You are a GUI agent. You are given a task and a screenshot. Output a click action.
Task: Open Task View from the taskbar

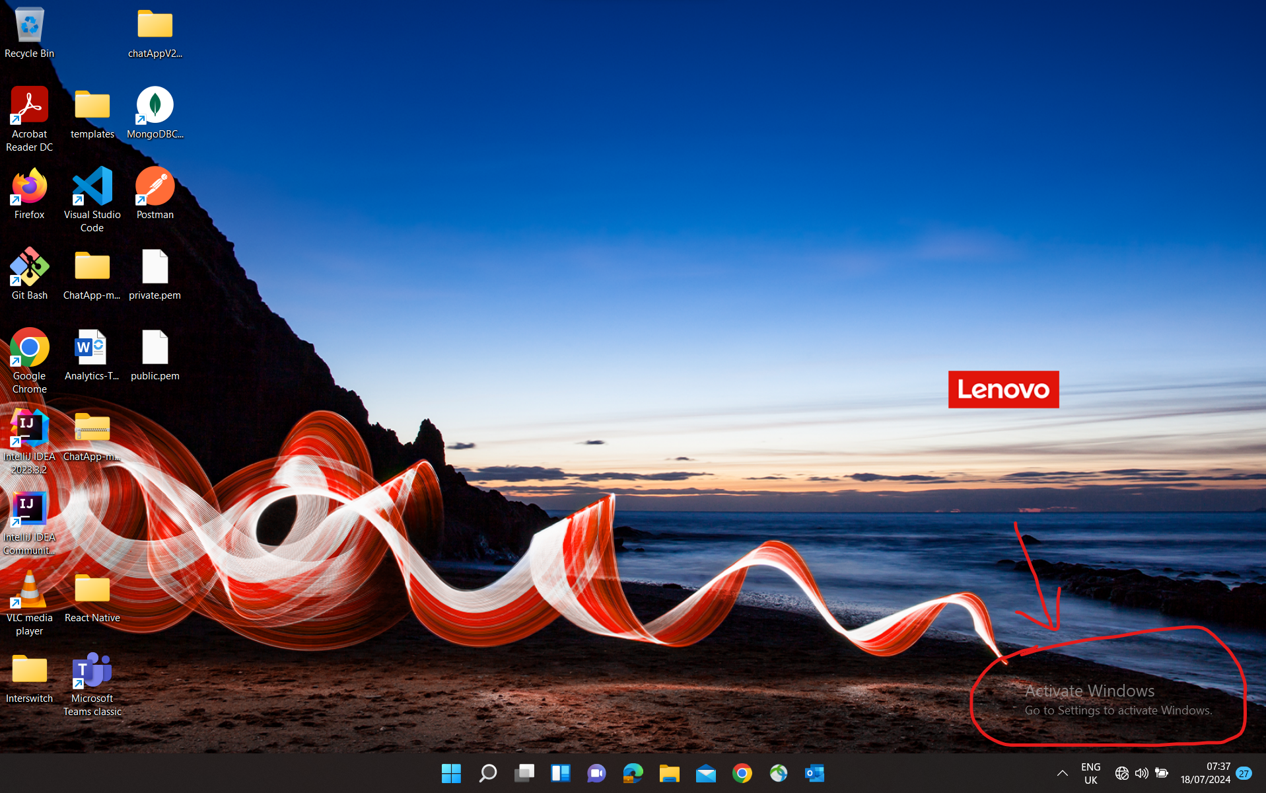tap(524, 773)
